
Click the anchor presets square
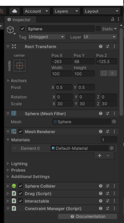tap(20, 65)
